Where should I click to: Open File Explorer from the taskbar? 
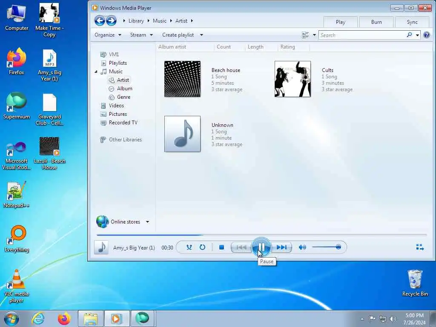(91, 318)
